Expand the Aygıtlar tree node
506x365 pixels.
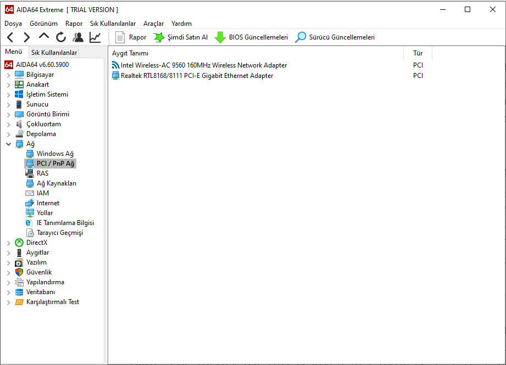(8, 253)
